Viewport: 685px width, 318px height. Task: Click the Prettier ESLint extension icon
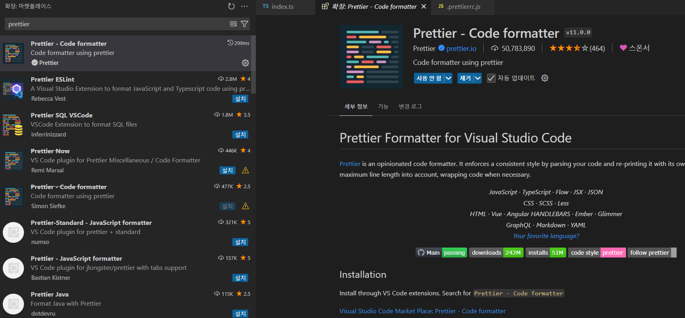tap(14, 89)
